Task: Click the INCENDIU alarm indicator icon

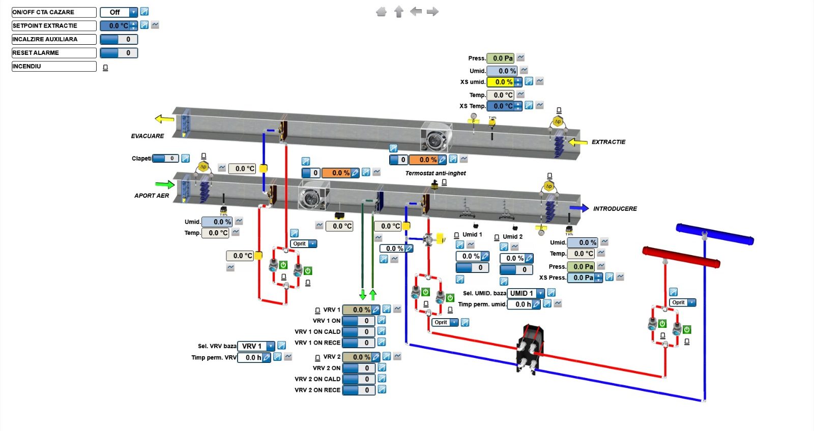Action: (x=105, y=67)
